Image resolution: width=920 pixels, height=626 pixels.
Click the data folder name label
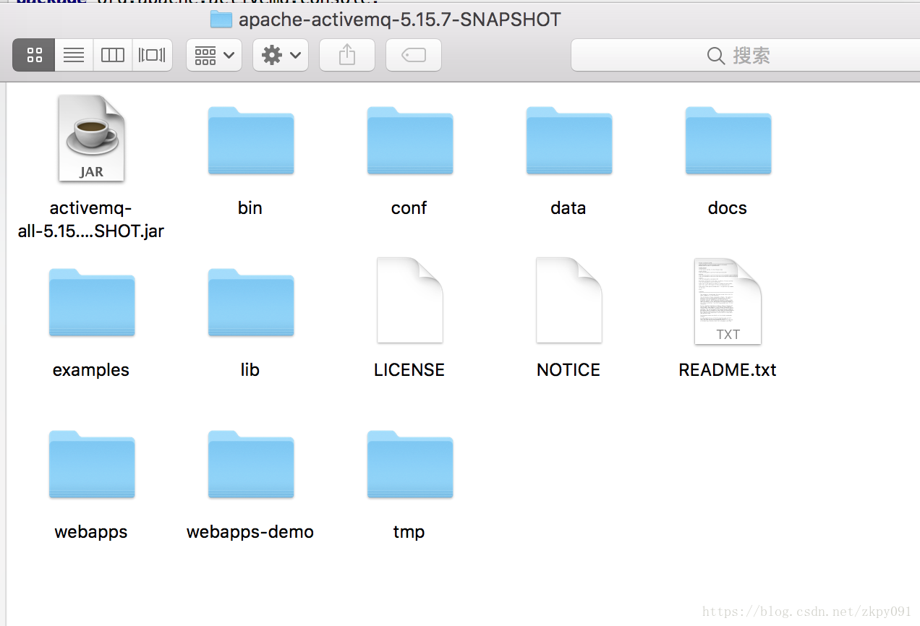tap(568, 208)
